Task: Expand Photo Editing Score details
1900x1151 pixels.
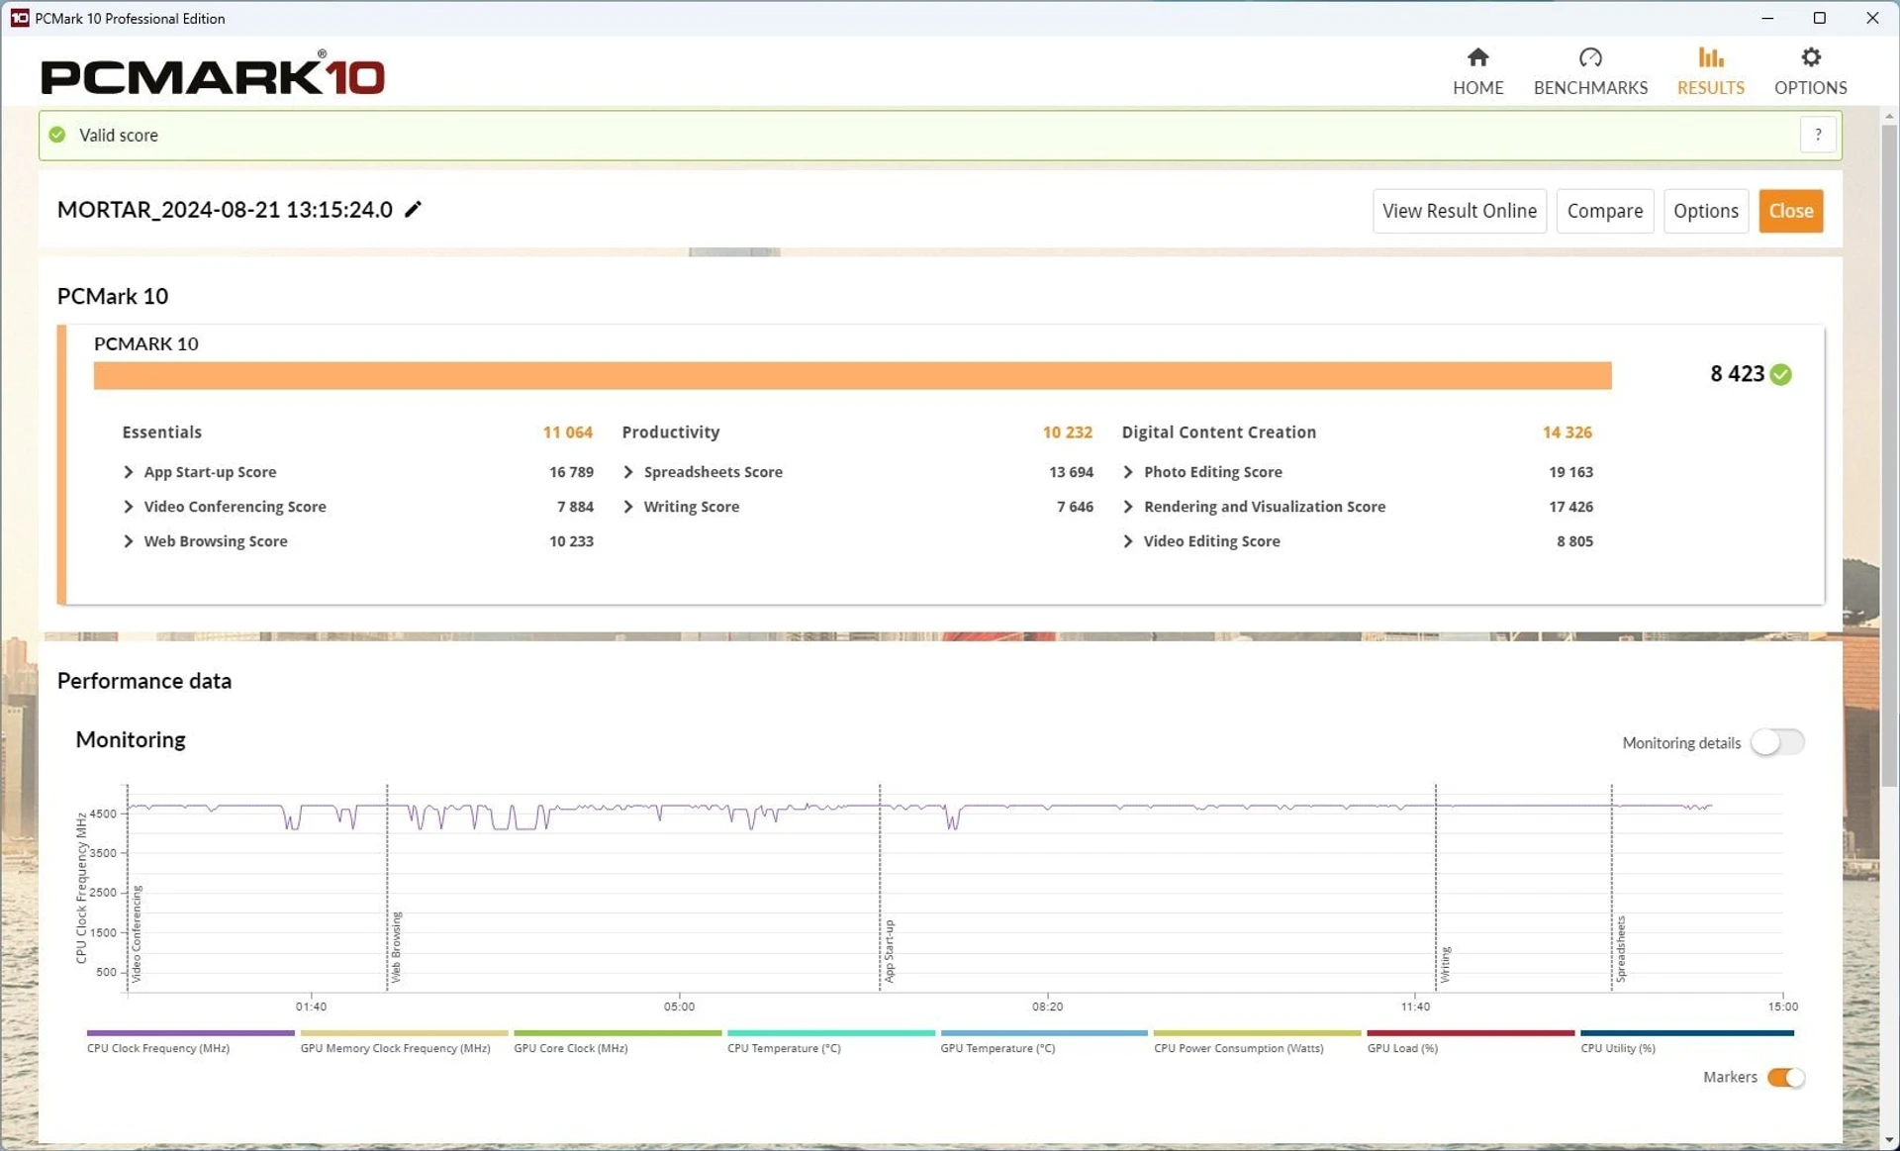Action: (1127, 472)
